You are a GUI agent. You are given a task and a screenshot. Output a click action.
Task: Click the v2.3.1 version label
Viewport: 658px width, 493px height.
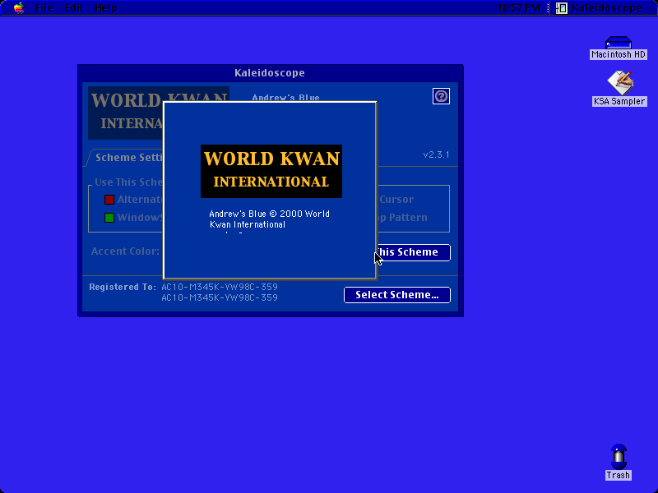(x=437, y=154)
